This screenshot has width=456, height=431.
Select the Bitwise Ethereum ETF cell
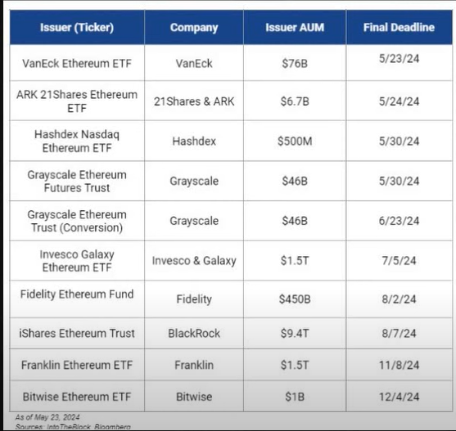(x=77, y=397)
